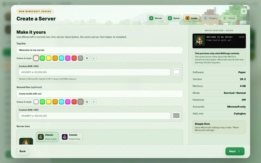Open the grey colour picker for second line

pyautogui.click(x=176, y=116)
